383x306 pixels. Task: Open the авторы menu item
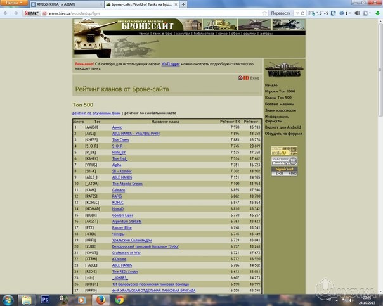266,34
